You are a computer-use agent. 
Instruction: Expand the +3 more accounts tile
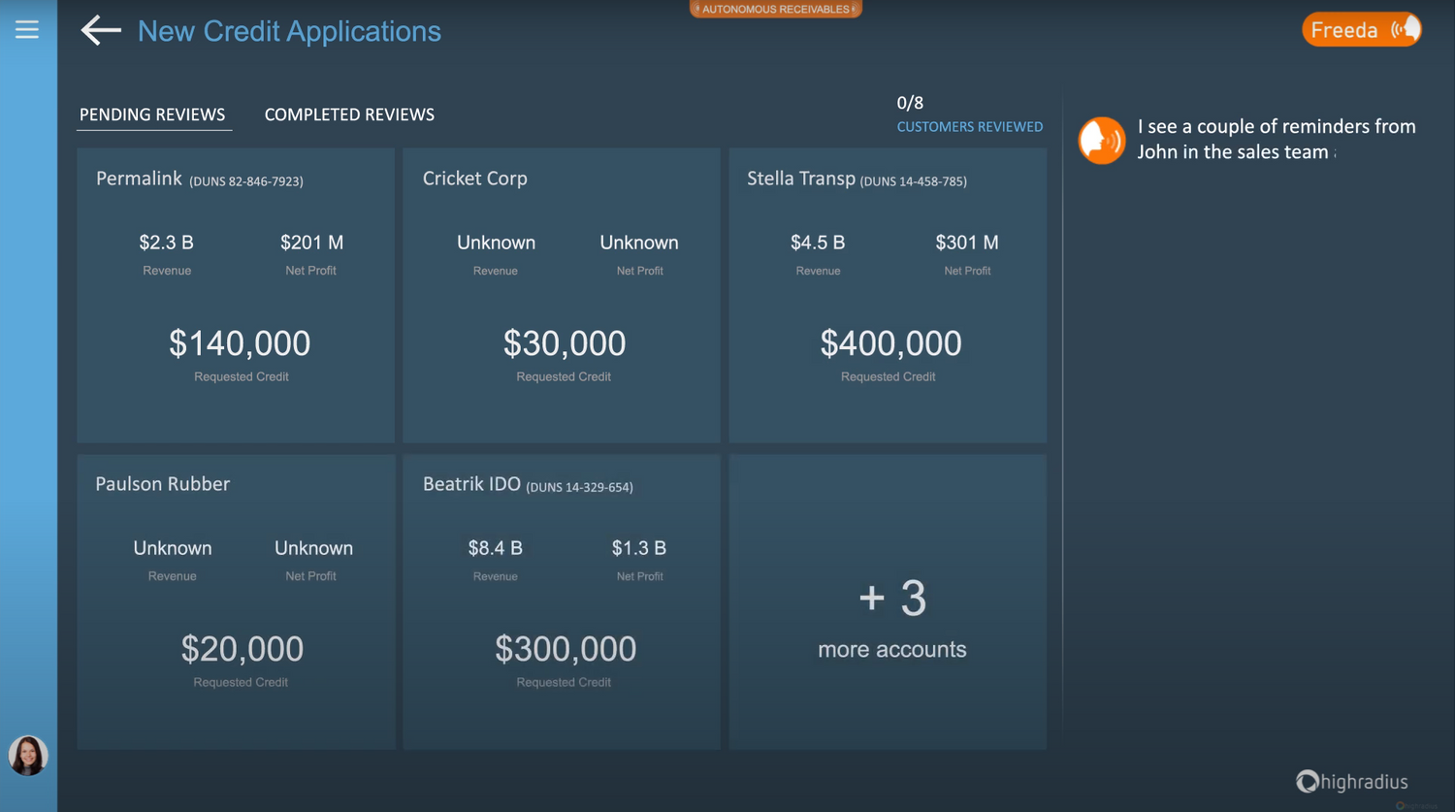coord(888,601)
